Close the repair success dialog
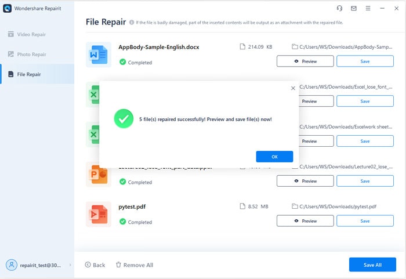 [293, 88]
